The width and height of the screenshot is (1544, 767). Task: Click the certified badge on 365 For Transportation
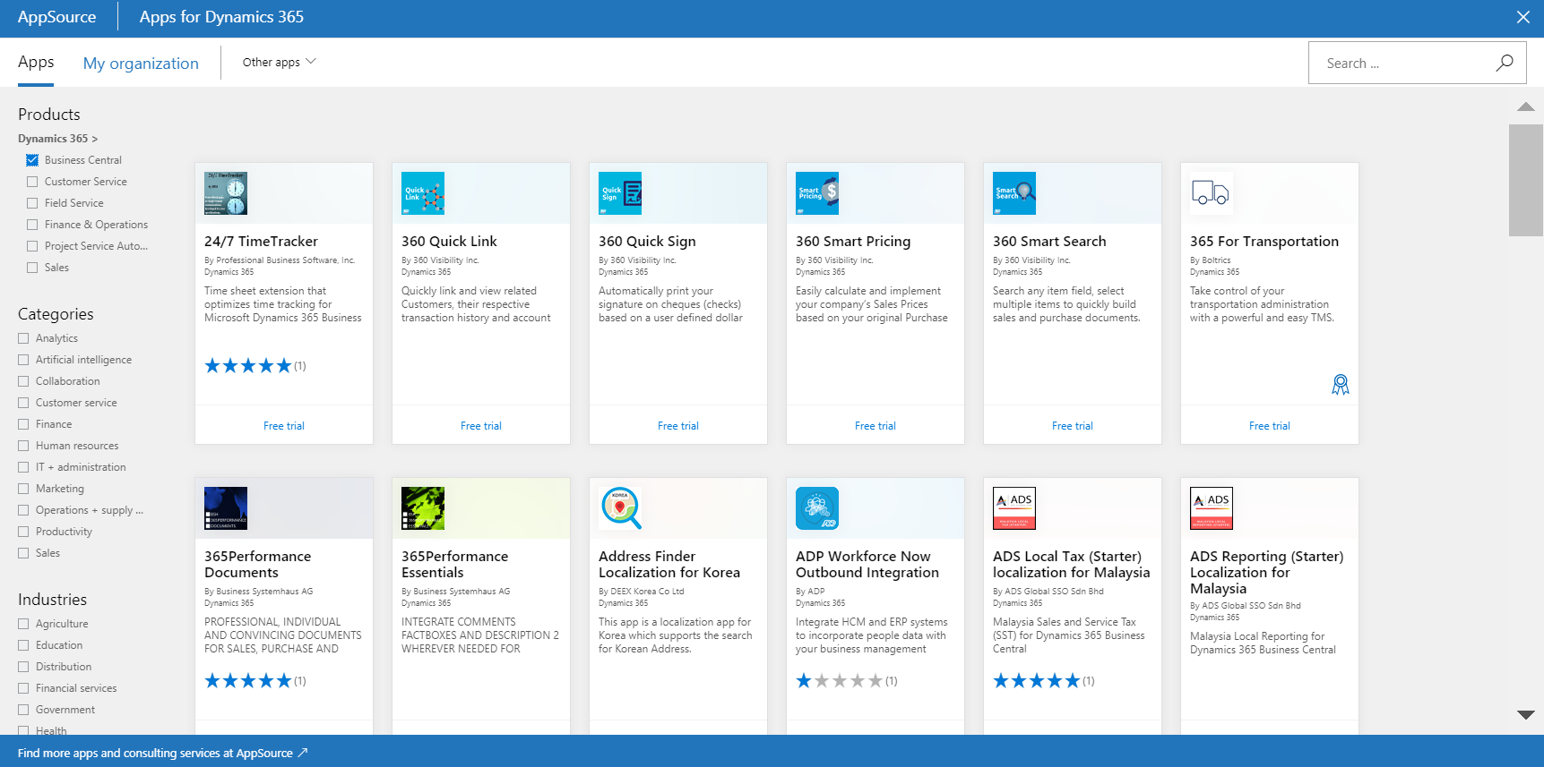[1341, 385]
